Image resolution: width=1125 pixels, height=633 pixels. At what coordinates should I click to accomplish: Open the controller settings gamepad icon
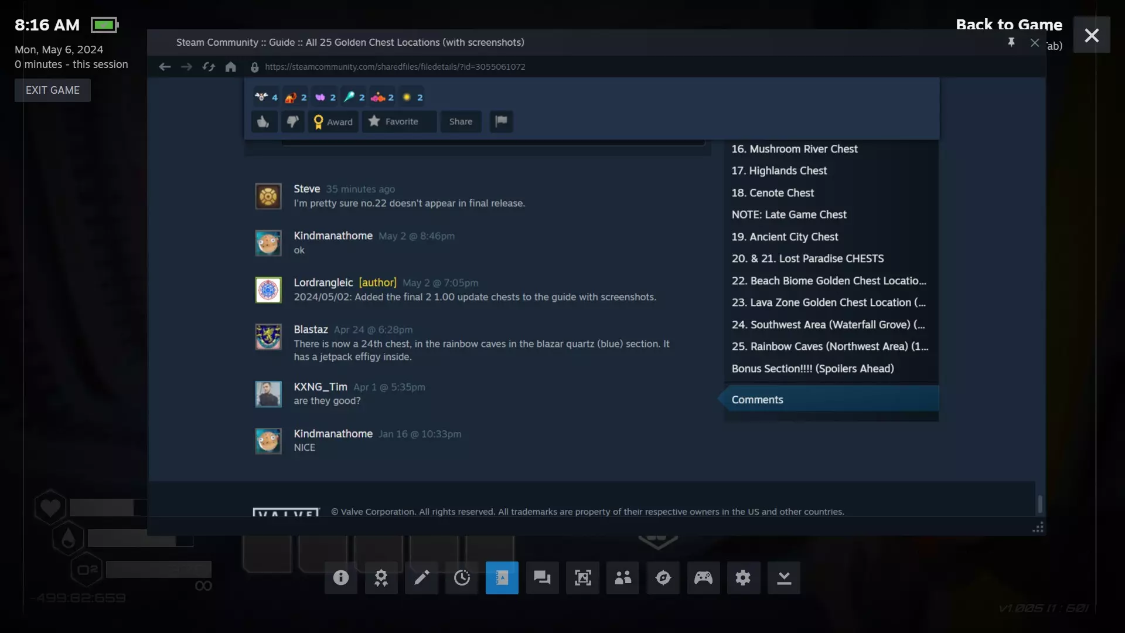pos(703,578)
